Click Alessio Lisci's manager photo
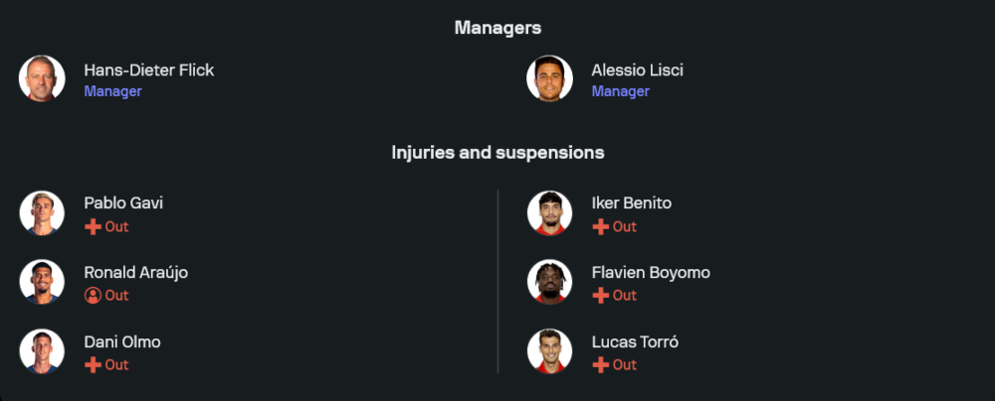The image size is (995, 401). pos(549,78)
